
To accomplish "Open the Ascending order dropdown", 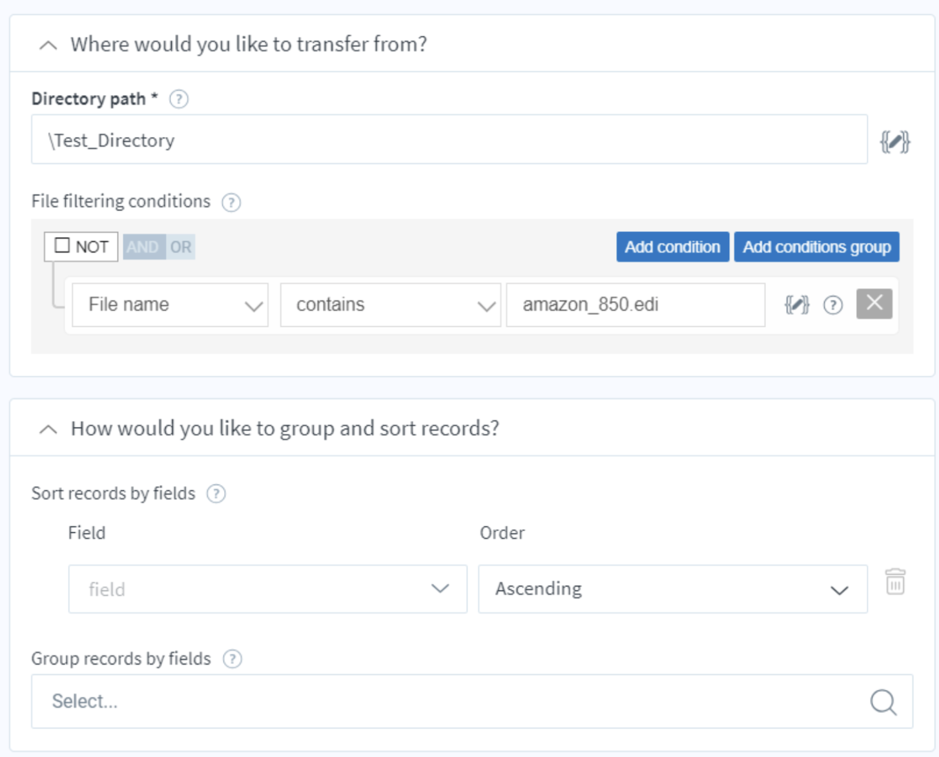I will point(673,589).
